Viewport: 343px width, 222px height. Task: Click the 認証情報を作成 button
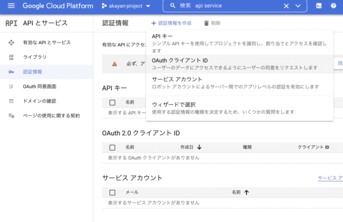point(171,23)
